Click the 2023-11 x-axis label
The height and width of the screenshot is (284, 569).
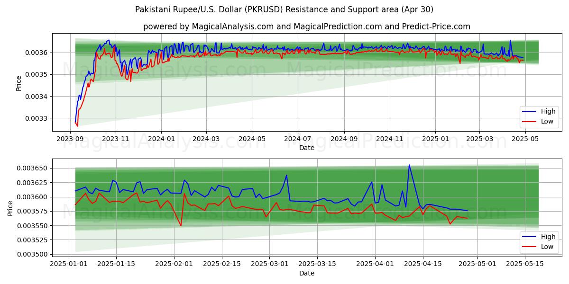116,139
